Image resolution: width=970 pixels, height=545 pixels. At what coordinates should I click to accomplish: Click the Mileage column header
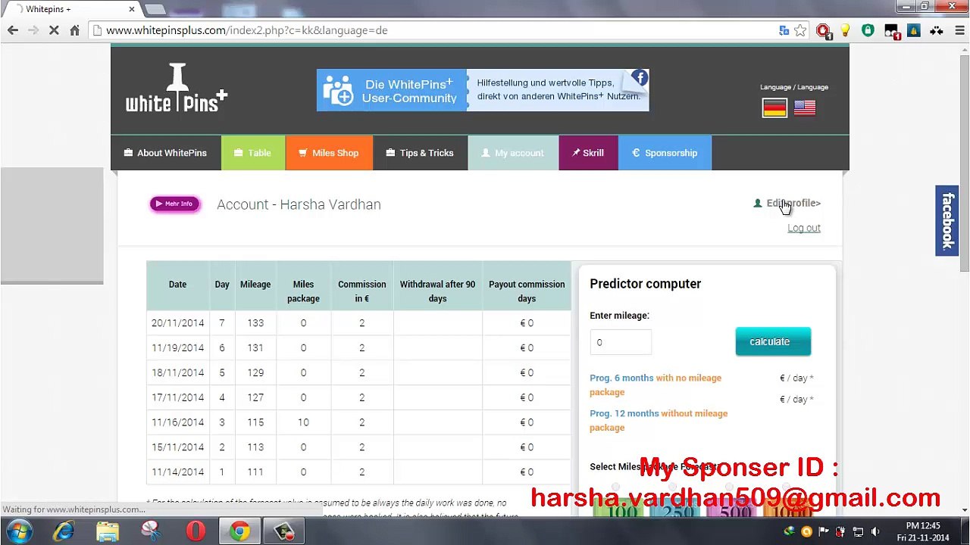(255, 285)
